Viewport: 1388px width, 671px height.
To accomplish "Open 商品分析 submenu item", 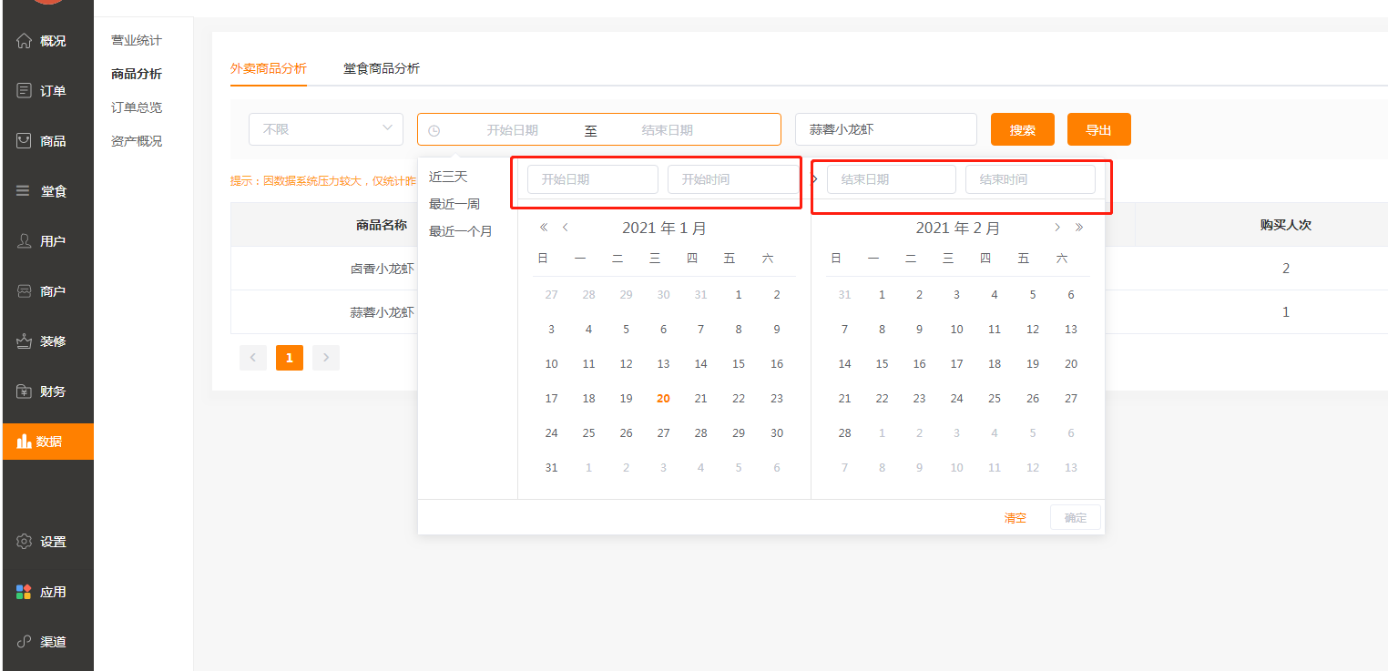I will (137, 74).
